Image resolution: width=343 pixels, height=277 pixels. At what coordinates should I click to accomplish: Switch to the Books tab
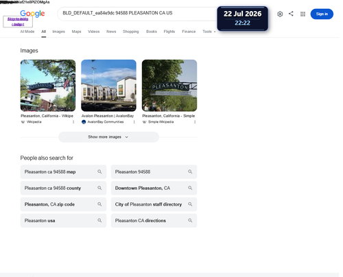[152, 32]
